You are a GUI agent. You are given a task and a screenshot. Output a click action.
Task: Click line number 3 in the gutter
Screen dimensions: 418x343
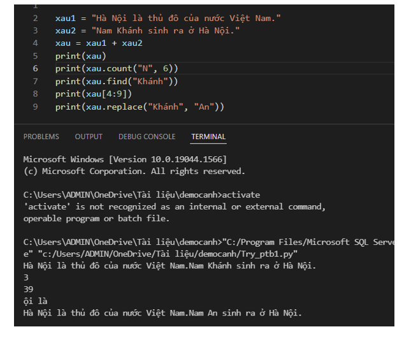click(x=36, y=31)
